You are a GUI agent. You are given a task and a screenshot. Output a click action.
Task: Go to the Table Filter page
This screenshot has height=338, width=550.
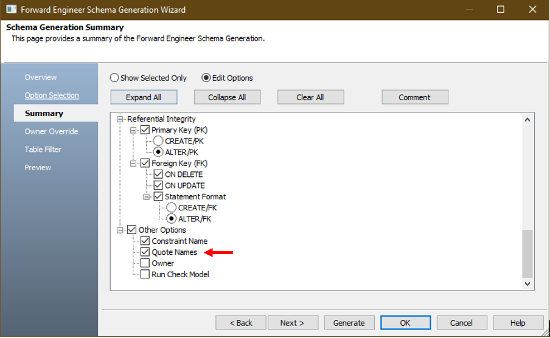pyautogui.click(x=43, y=150)
